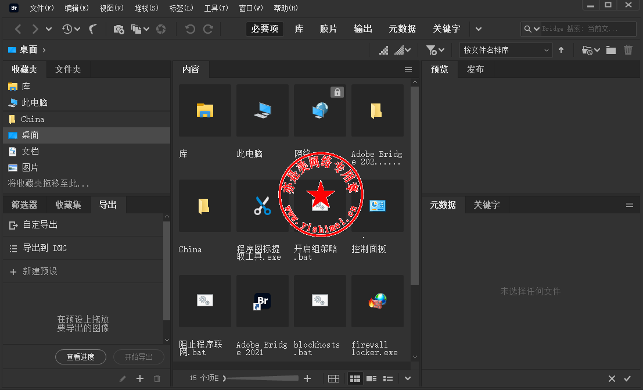
Task: Open the 文件(F) menu
Action: click(42, 8)
